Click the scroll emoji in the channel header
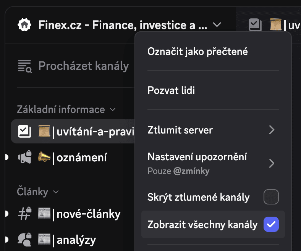Image resolution: width=301 pixels, height=251 pixels. (x=275, y=25)
